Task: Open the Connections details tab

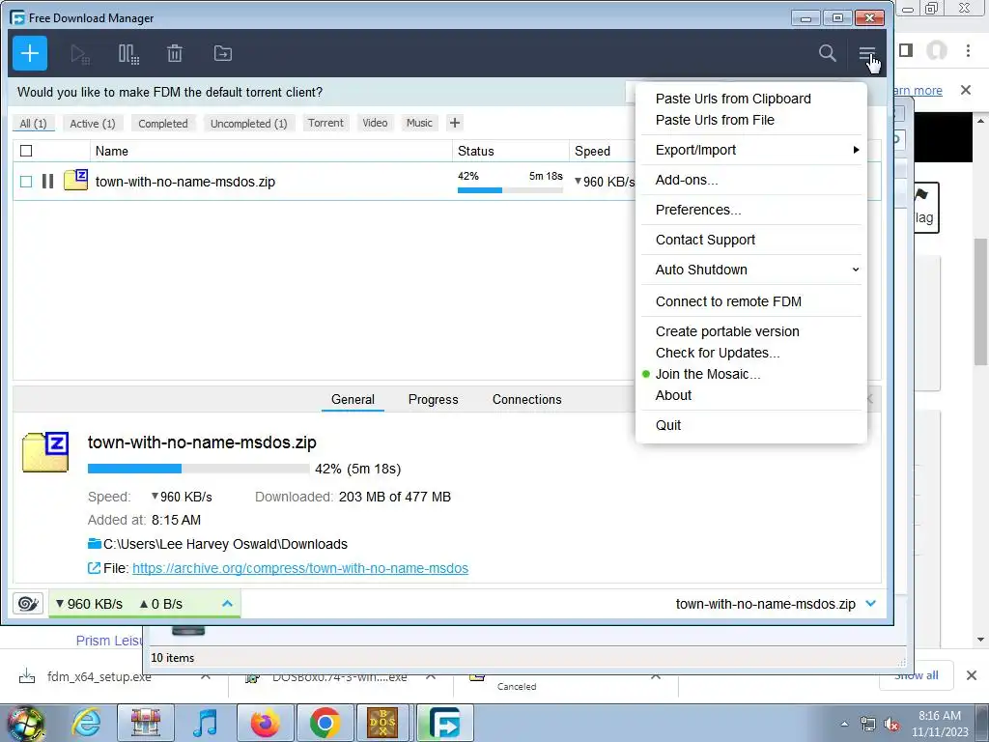Action: (526, 399)
